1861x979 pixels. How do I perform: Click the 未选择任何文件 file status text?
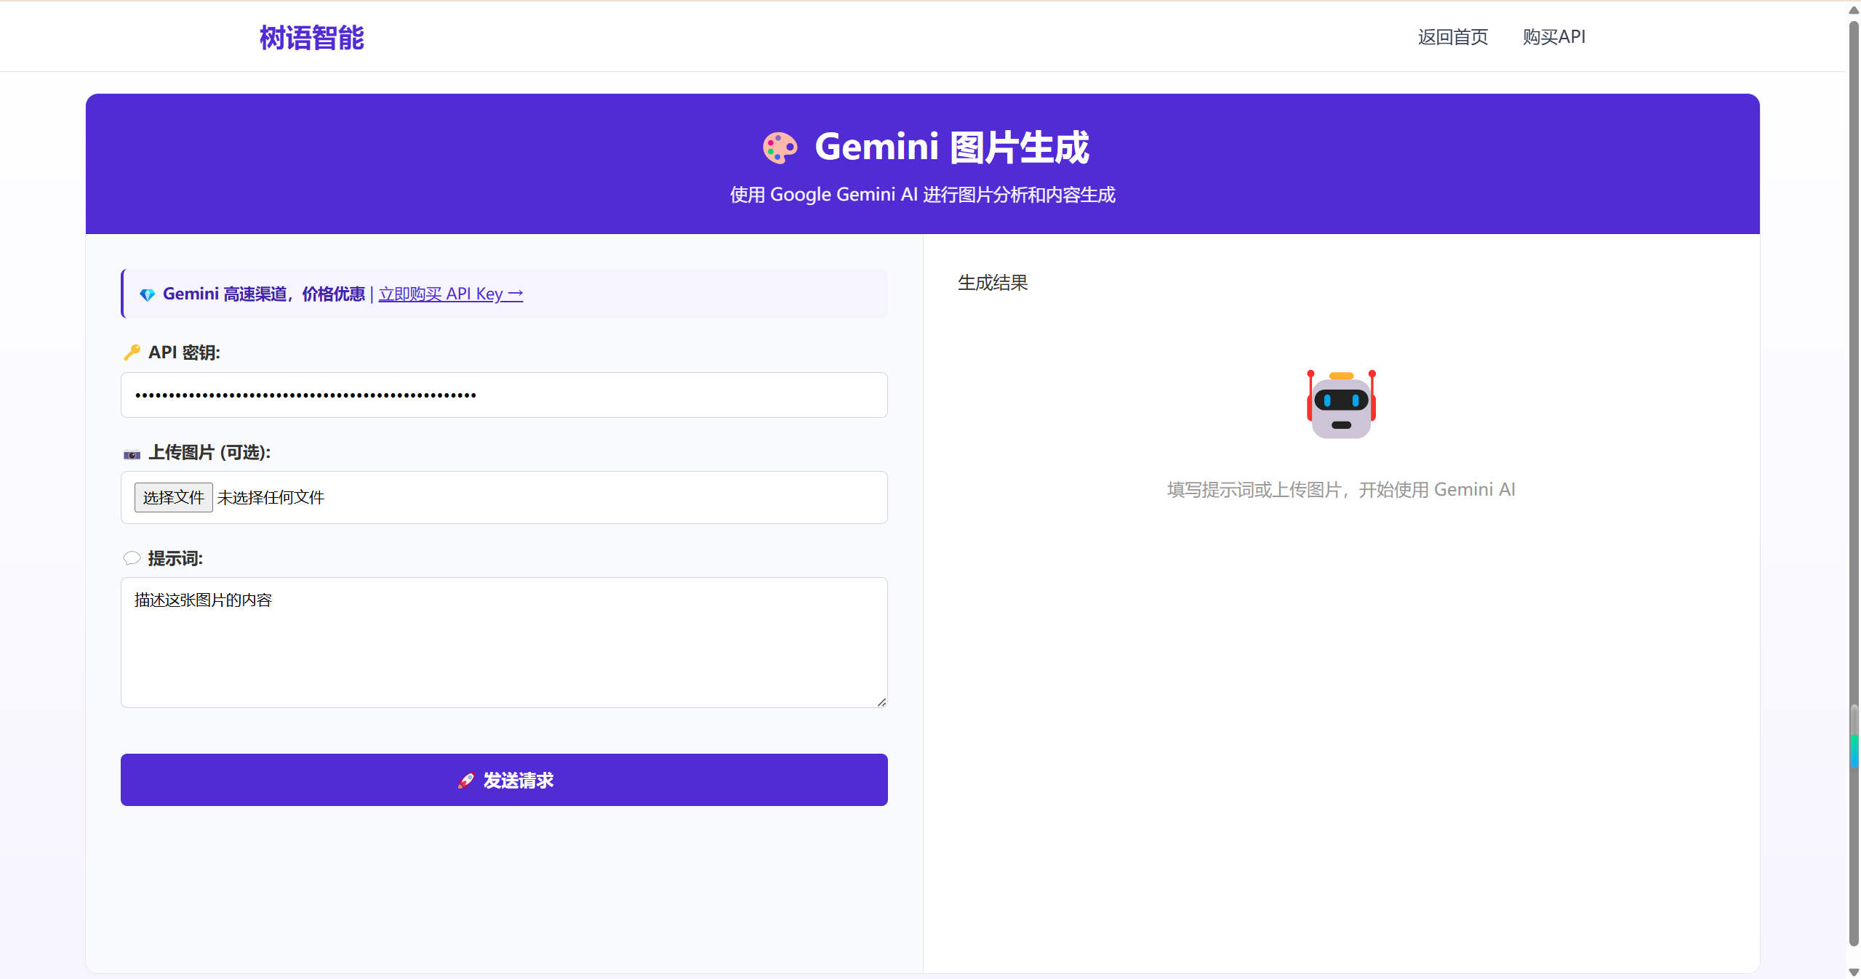coord(271,497)
